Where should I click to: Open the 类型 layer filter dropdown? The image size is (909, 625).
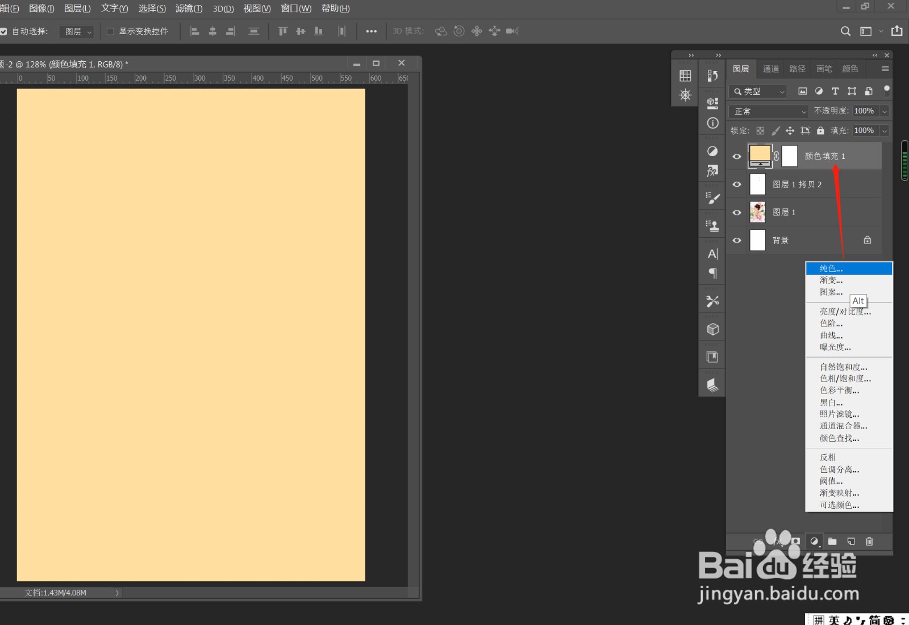(x=758, y=91)
